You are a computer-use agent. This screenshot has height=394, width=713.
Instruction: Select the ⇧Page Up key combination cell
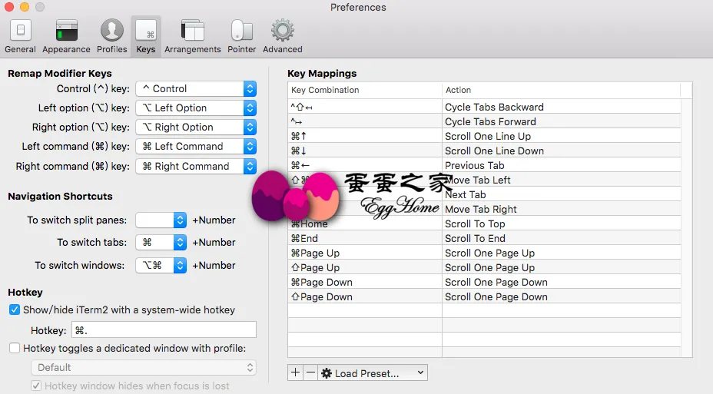tap(365, 267)
